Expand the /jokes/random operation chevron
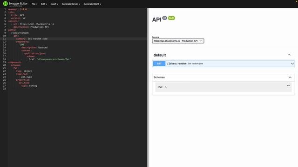The height and width of the screenshot is (167, 298). (292, 64)
